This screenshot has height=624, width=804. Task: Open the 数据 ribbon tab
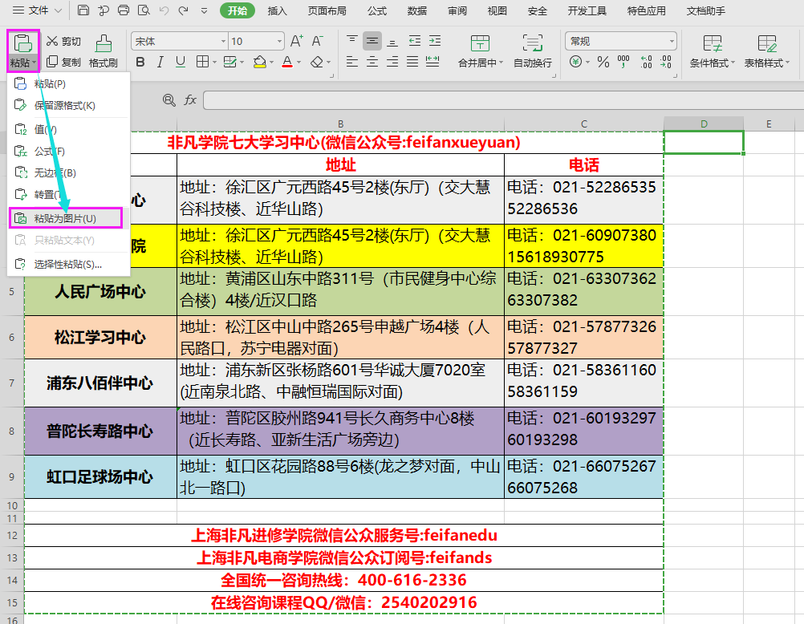point(417,10)
